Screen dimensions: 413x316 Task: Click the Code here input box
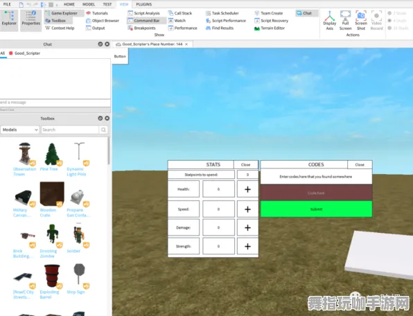coord(317,193)
